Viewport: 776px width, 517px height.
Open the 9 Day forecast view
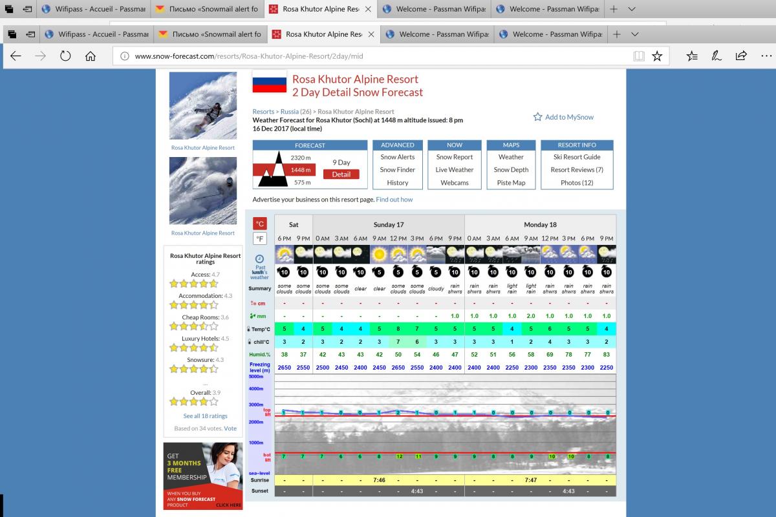click(341, 162)
